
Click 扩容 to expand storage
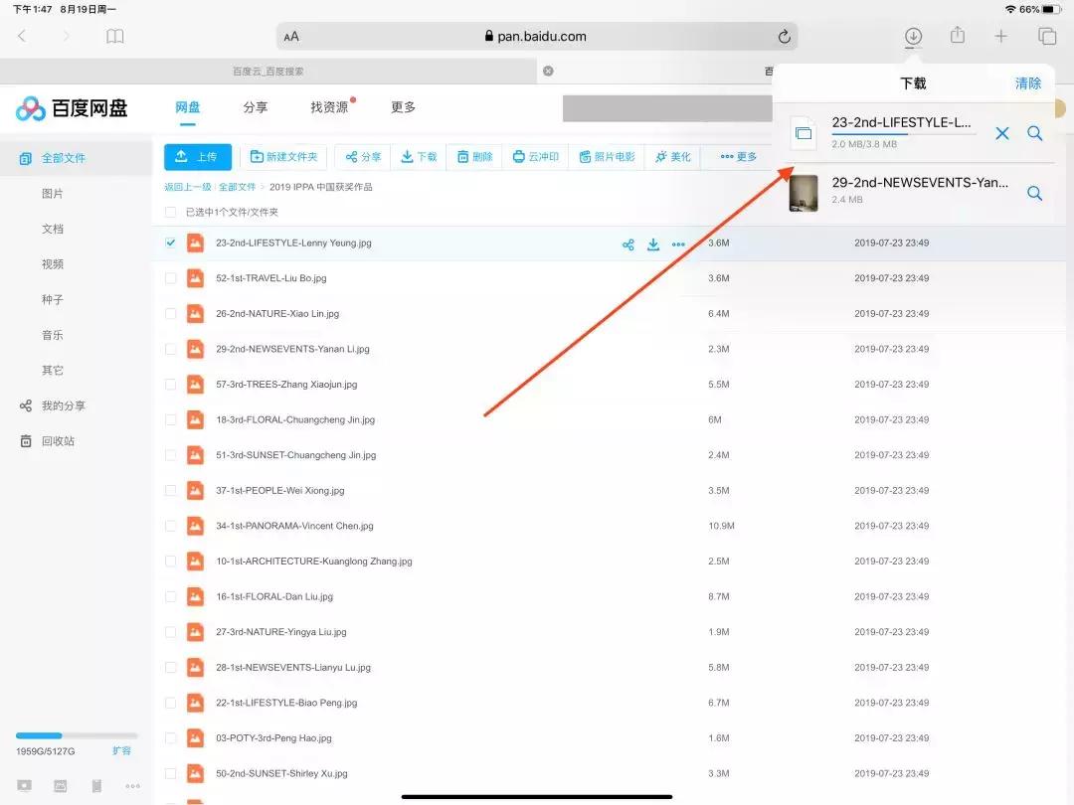pyautogui.click(x=121, y=751)
